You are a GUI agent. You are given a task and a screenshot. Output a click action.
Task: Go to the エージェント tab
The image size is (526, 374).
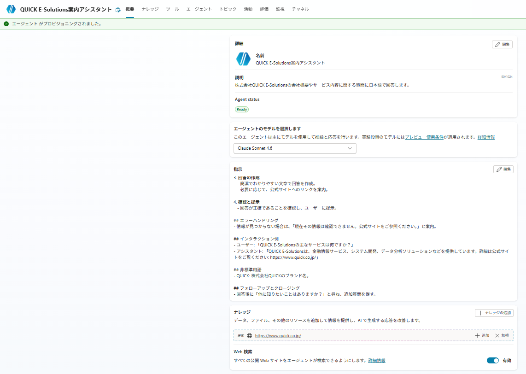coord(199,9)
